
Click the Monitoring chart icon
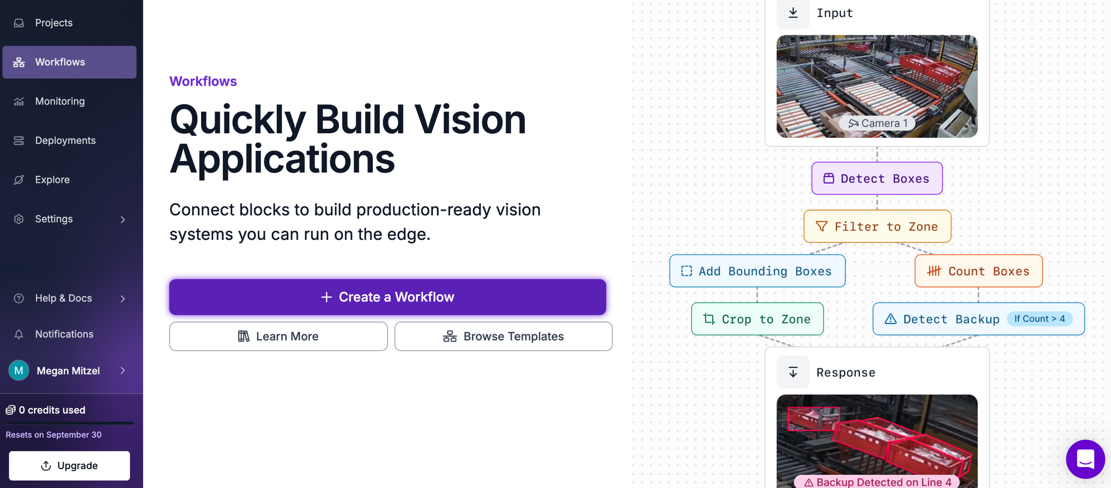(x=19, y=102)
